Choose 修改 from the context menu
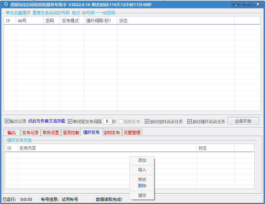This screenshot has height=204, width=265. pyautogui.click(x=142, y=179)
